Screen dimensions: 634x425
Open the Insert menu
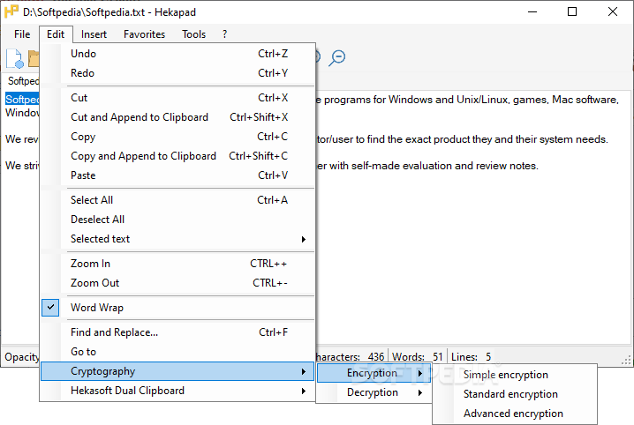tap(94, 34)
